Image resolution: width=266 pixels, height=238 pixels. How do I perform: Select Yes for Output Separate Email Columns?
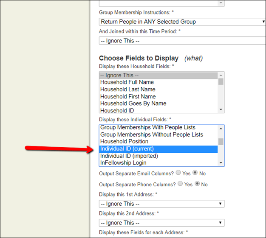click(x=178, y=173)
